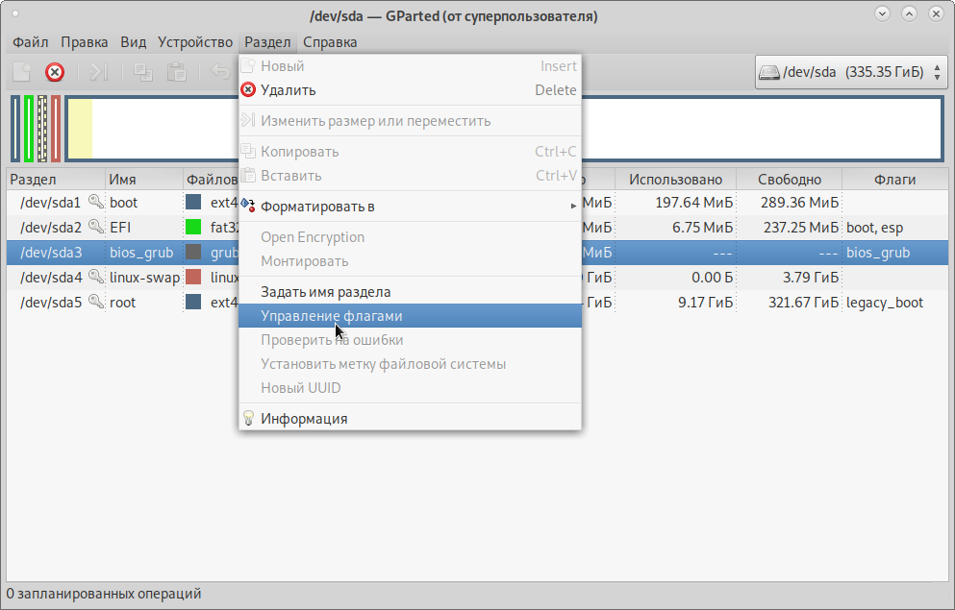Select Задать имя раздела menu entry
This screenshot has height=610, width=955.
pyautogui.click(x=410, y=292)
